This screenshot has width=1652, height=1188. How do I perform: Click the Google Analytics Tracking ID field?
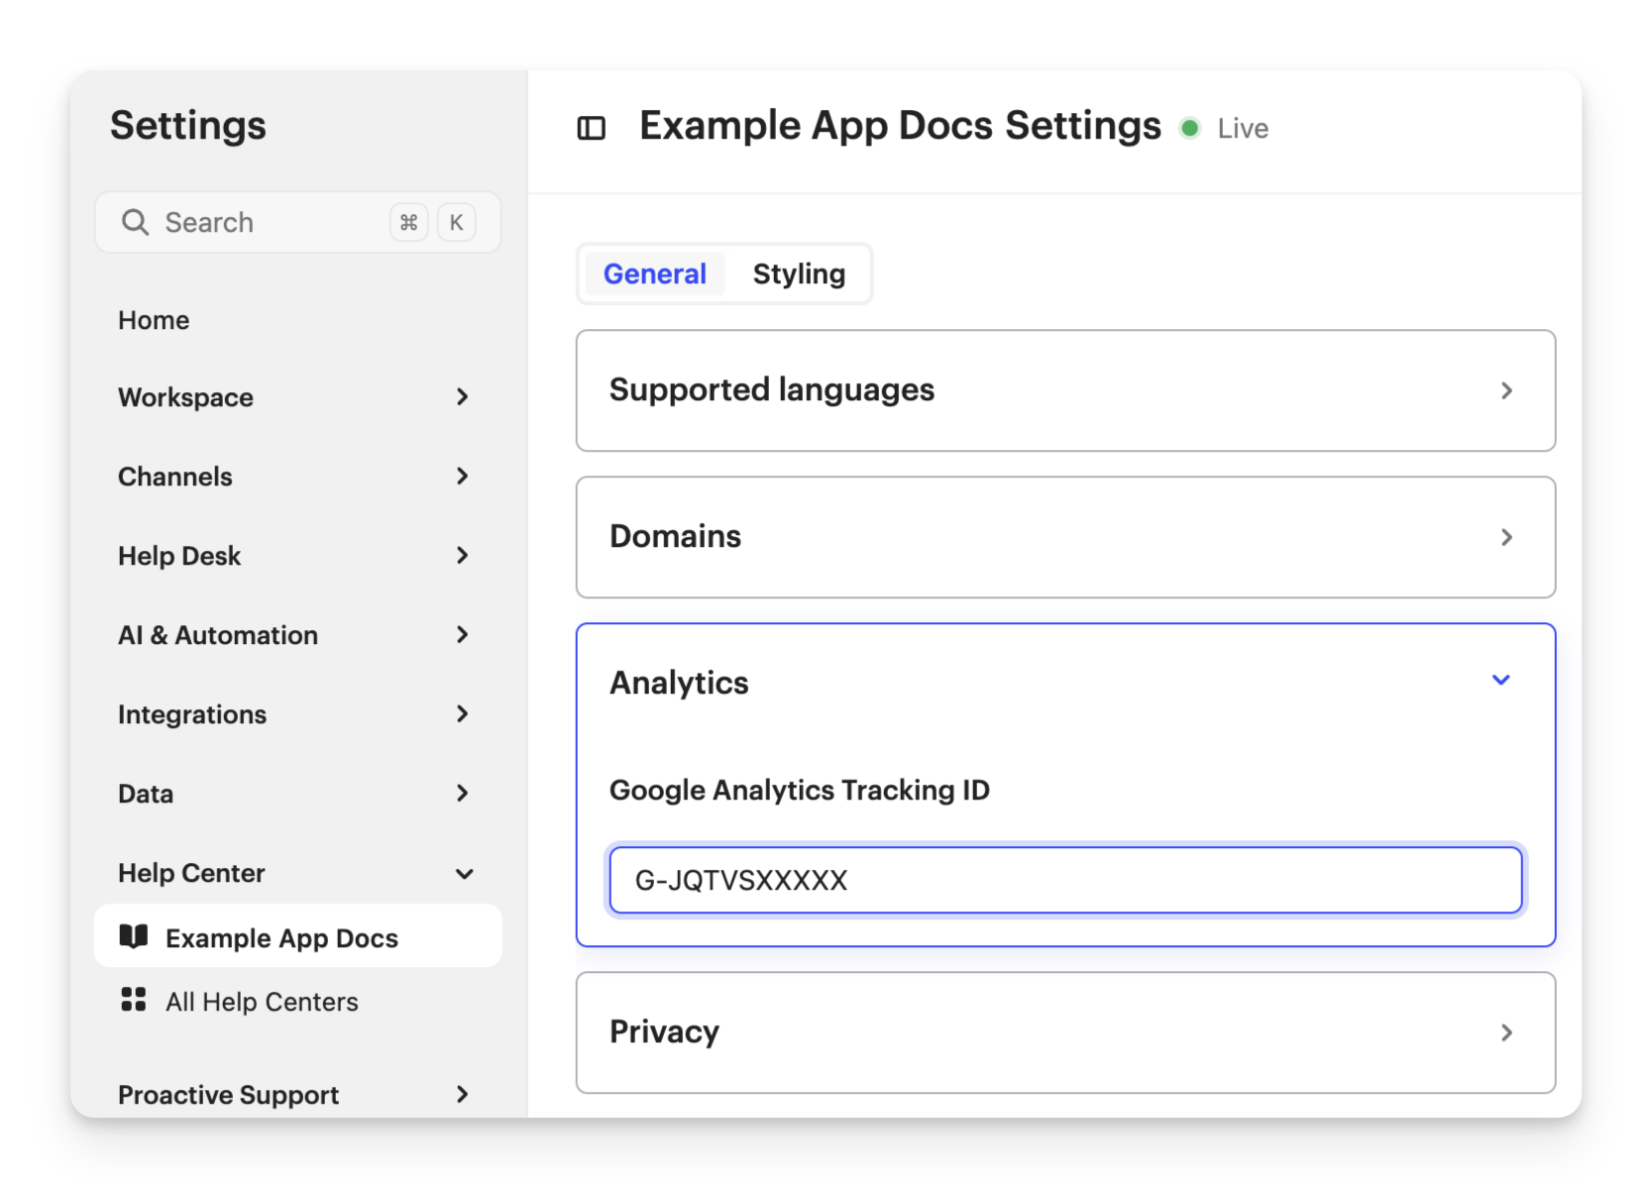click(x=1065, y=880)
